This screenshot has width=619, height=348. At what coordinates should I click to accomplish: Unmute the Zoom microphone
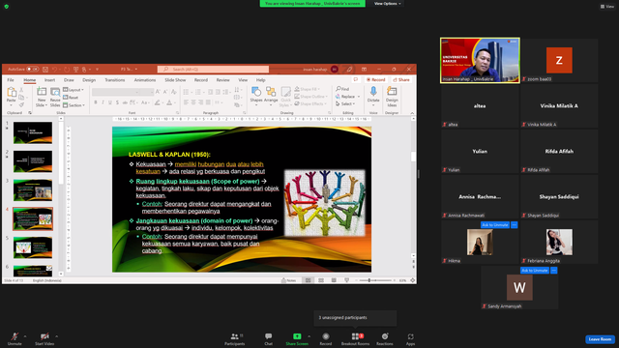[15, 338]
